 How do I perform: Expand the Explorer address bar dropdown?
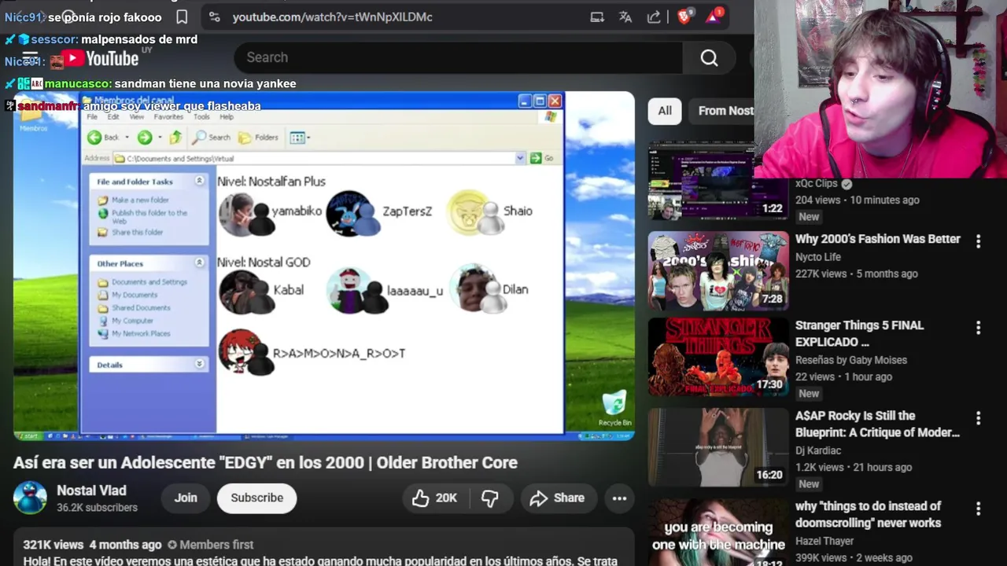pos(519,158)
